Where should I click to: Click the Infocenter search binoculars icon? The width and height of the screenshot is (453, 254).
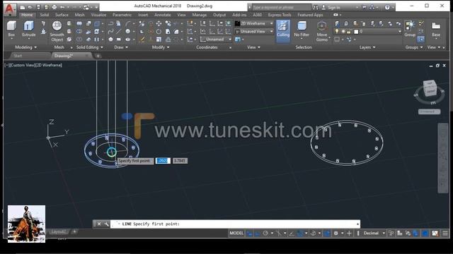[x=316, y=8]
